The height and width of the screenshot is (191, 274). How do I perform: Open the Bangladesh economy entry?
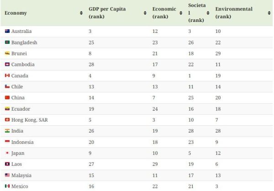[x=24, y=42]
